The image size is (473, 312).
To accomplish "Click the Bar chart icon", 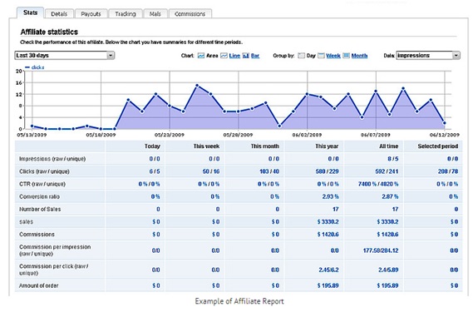I will click(x=246, y=56).
